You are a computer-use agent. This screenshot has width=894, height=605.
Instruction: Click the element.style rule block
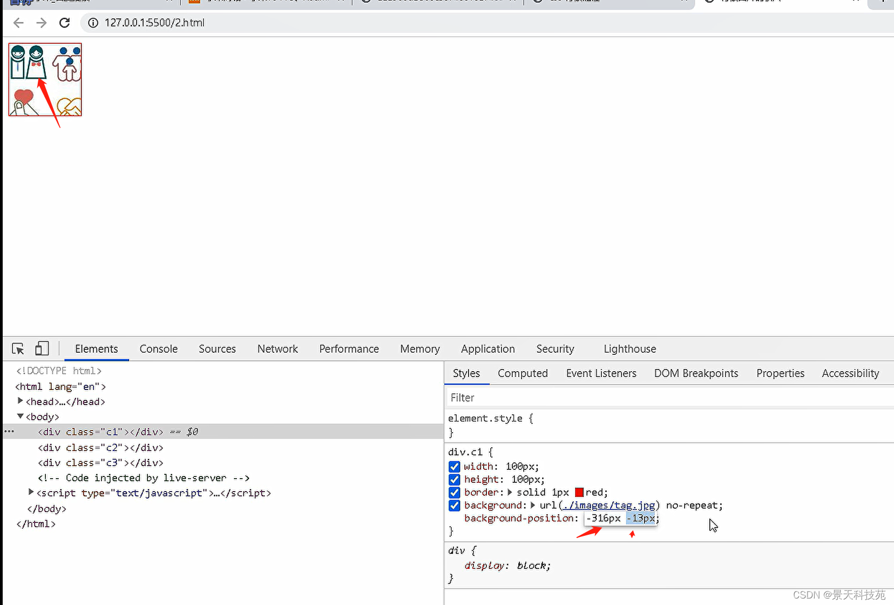pos(669,426)
